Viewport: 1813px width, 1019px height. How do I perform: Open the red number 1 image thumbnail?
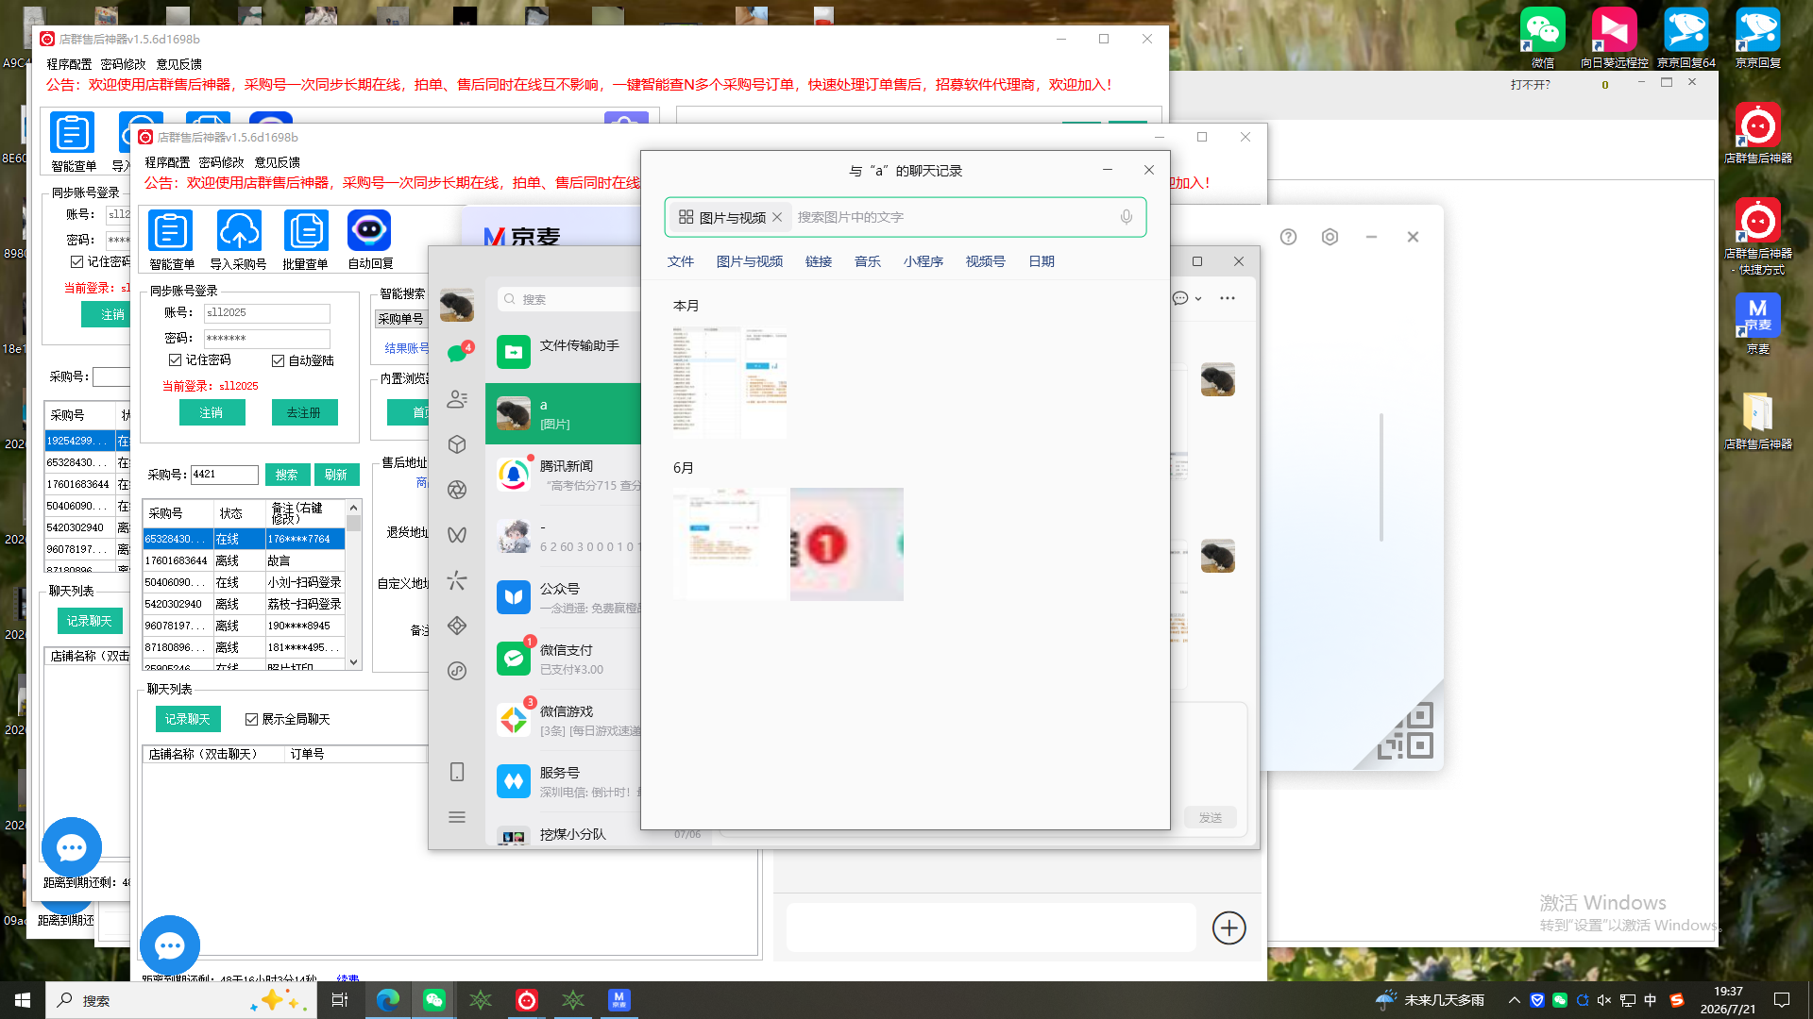point(847,544)
